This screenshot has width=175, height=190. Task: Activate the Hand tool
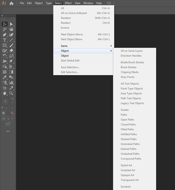pos(4,93)
